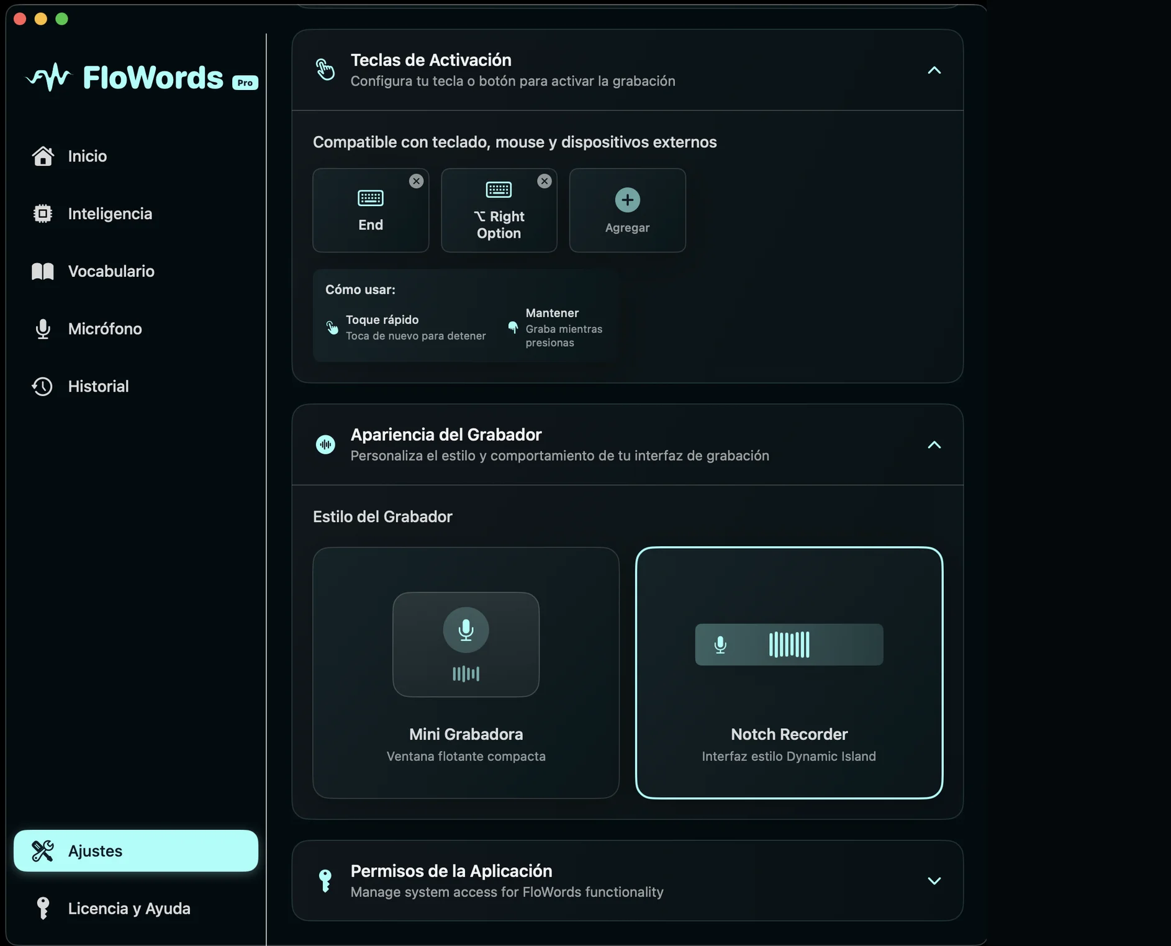
Task: Select the Mini Grabadora recorder style
Action: (466, 672)
